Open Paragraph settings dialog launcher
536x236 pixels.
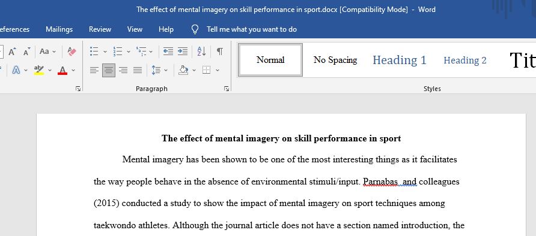(227, 89)
